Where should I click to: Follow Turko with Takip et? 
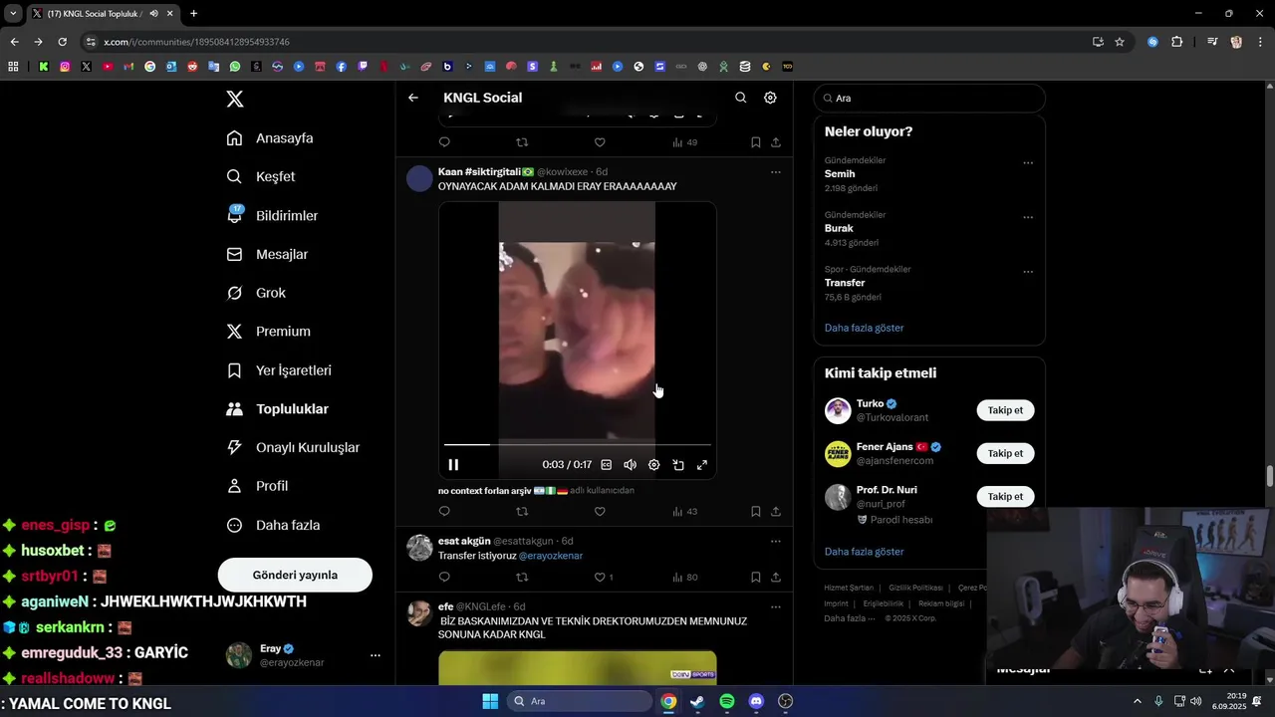click(x=1005, y=410)
